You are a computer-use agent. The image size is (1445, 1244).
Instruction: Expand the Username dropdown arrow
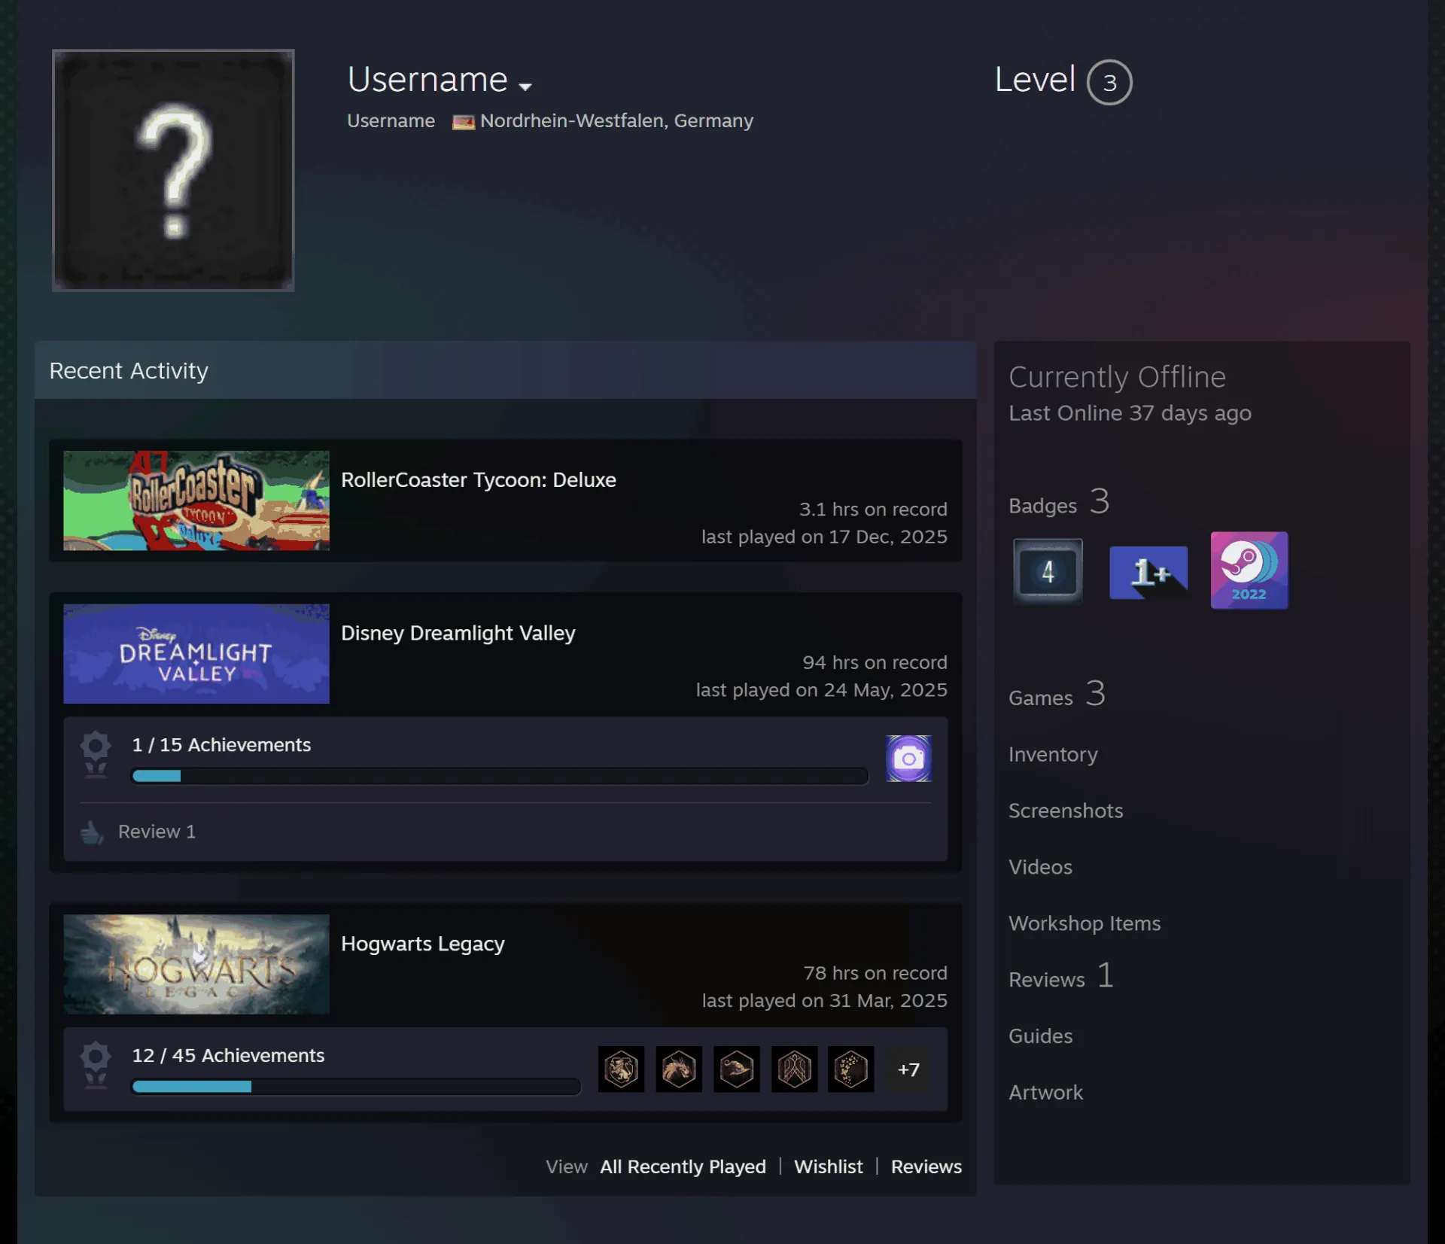point(525,87)
